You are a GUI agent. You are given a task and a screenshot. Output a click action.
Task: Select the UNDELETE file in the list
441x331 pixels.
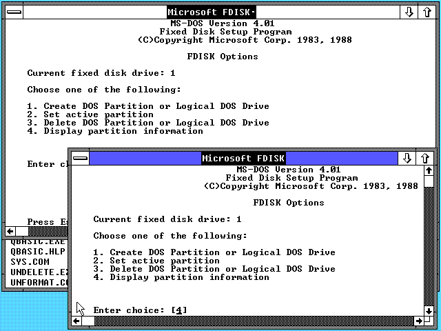39,272
